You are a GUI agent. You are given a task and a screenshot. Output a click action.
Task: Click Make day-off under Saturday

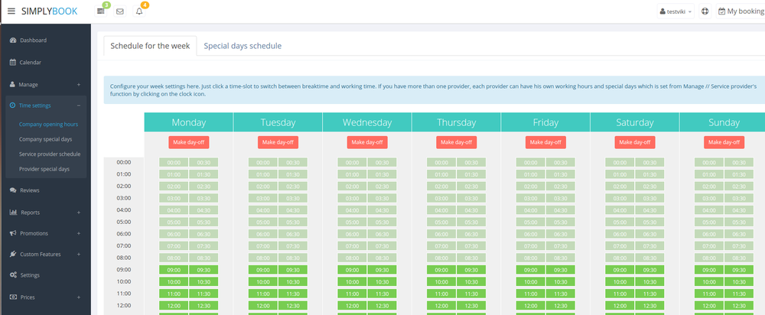click(635, 142)
